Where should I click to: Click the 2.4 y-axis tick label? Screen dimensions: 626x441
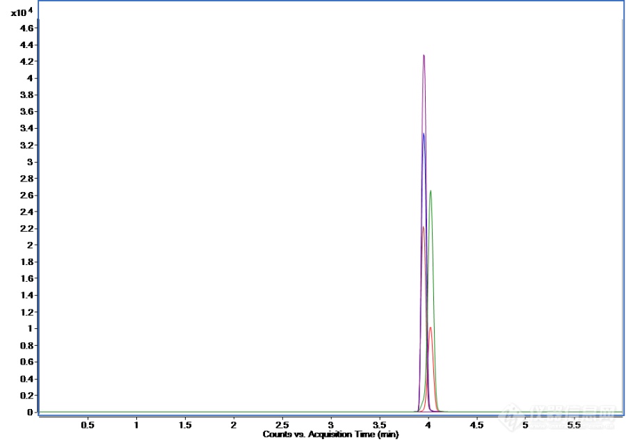(27, 211)
